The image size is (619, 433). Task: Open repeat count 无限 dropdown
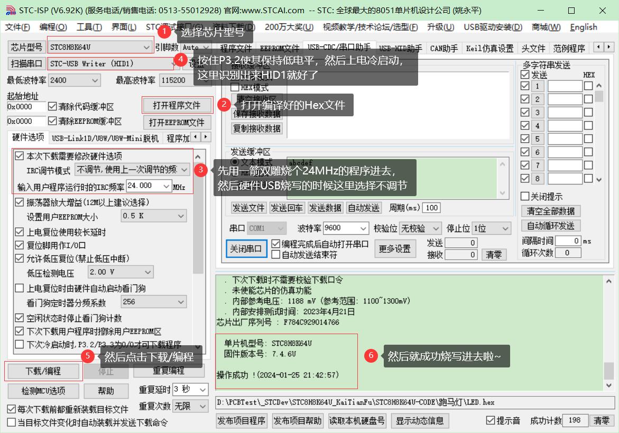click(x=202, y=406)
